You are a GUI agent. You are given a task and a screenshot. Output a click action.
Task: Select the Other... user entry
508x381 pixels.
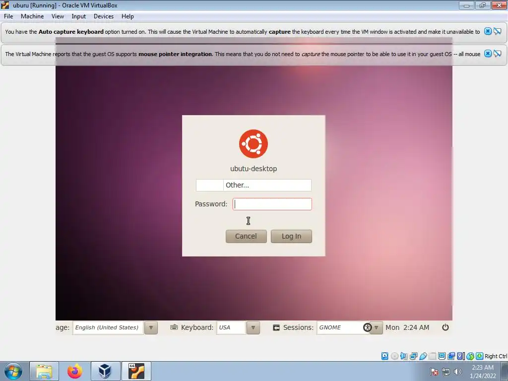pos(254,185)
